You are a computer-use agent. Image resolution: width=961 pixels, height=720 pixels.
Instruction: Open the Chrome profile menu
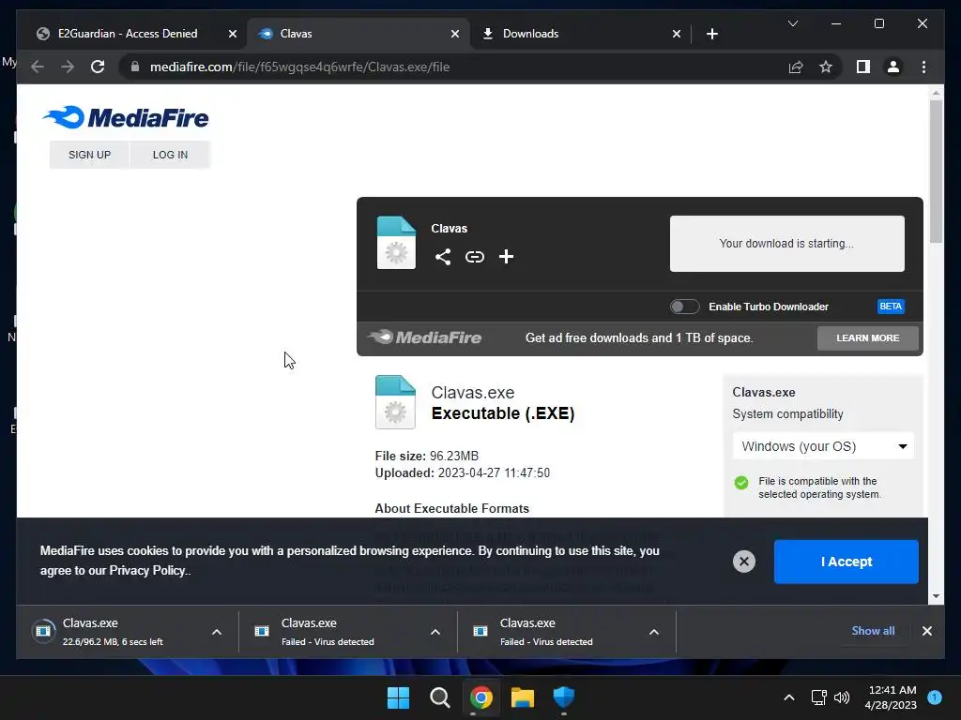[x=893, y=67]
